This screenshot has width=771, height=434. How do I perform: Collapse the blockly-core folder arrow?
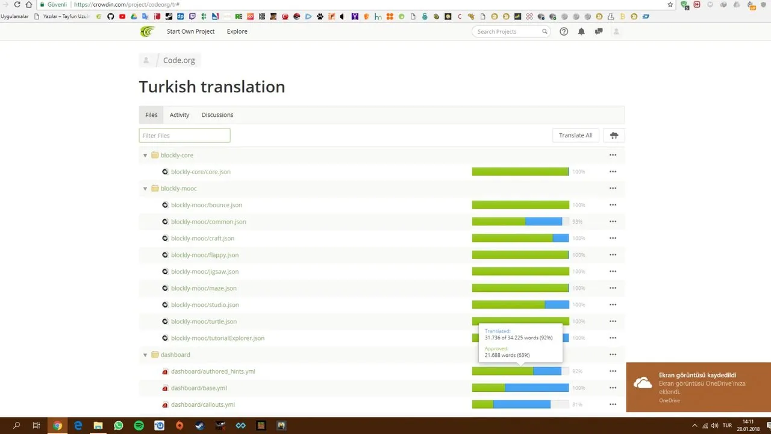(x=145, y=156)
